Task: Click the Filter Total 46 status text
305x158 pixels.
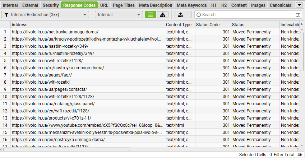Action: 288,155
